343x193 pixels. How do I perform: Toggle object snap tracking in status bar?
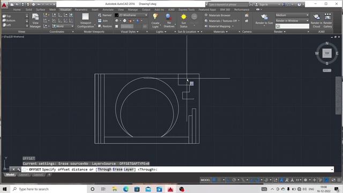coord(252,180)
